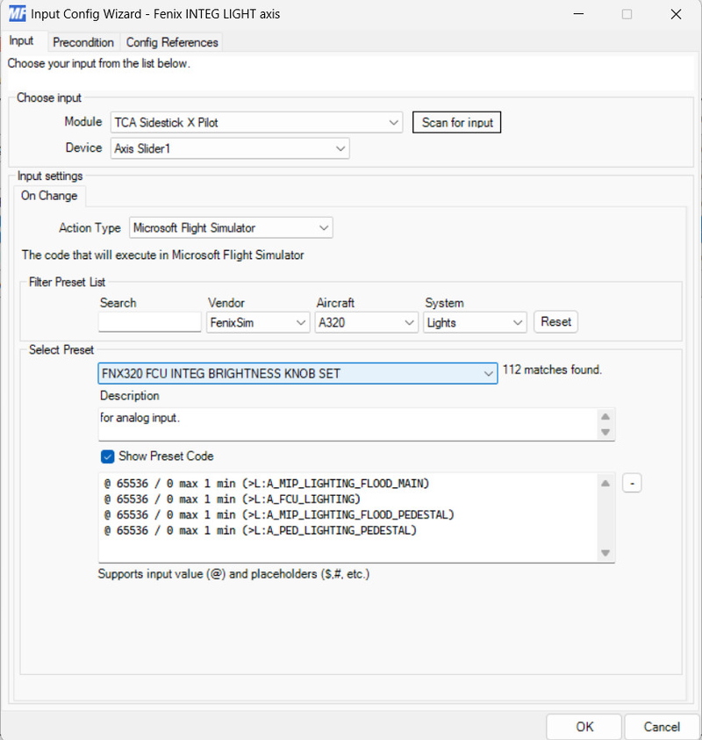Viewport: 702px width, 740px height.
Task: Click preset code scroll down arrow
Action: [605, 552]
